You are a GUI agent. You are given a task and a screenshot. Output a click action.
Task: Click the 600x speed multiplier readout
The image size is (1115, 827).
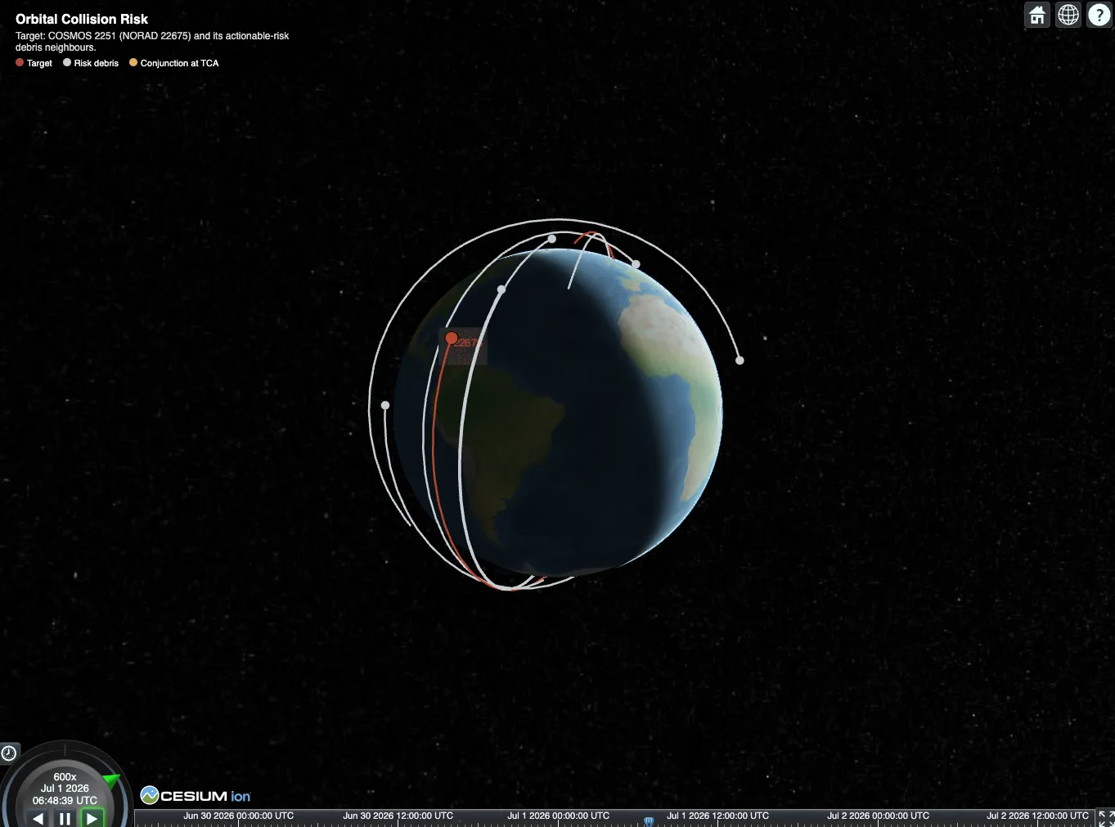click(65, 777)
